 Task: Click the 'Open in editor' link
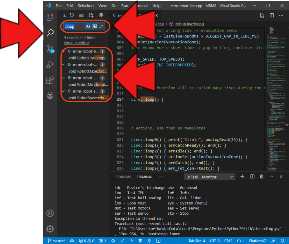pos(76,43)
